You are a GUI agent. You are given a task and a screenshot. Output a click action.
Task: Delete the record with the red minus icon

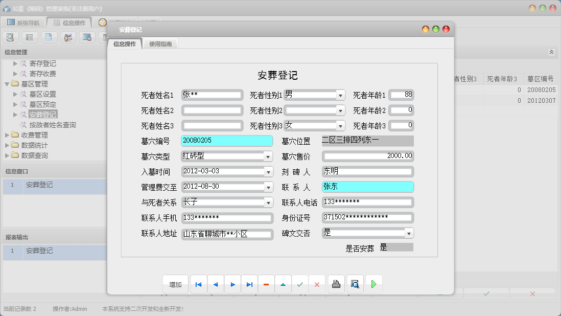click(266, 284)
